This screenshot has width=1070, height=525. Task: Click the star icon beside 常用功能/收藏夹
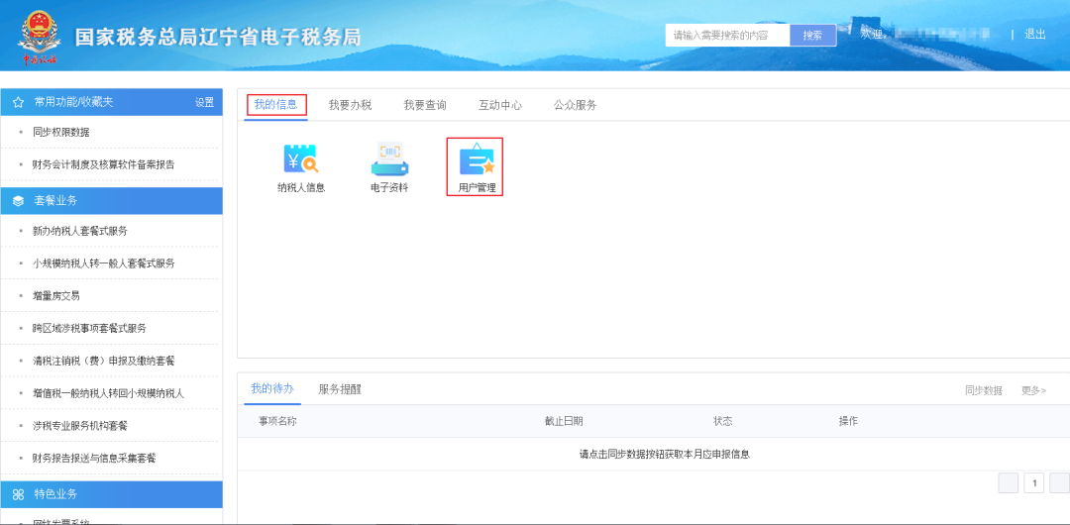click(x=19, y=102)
